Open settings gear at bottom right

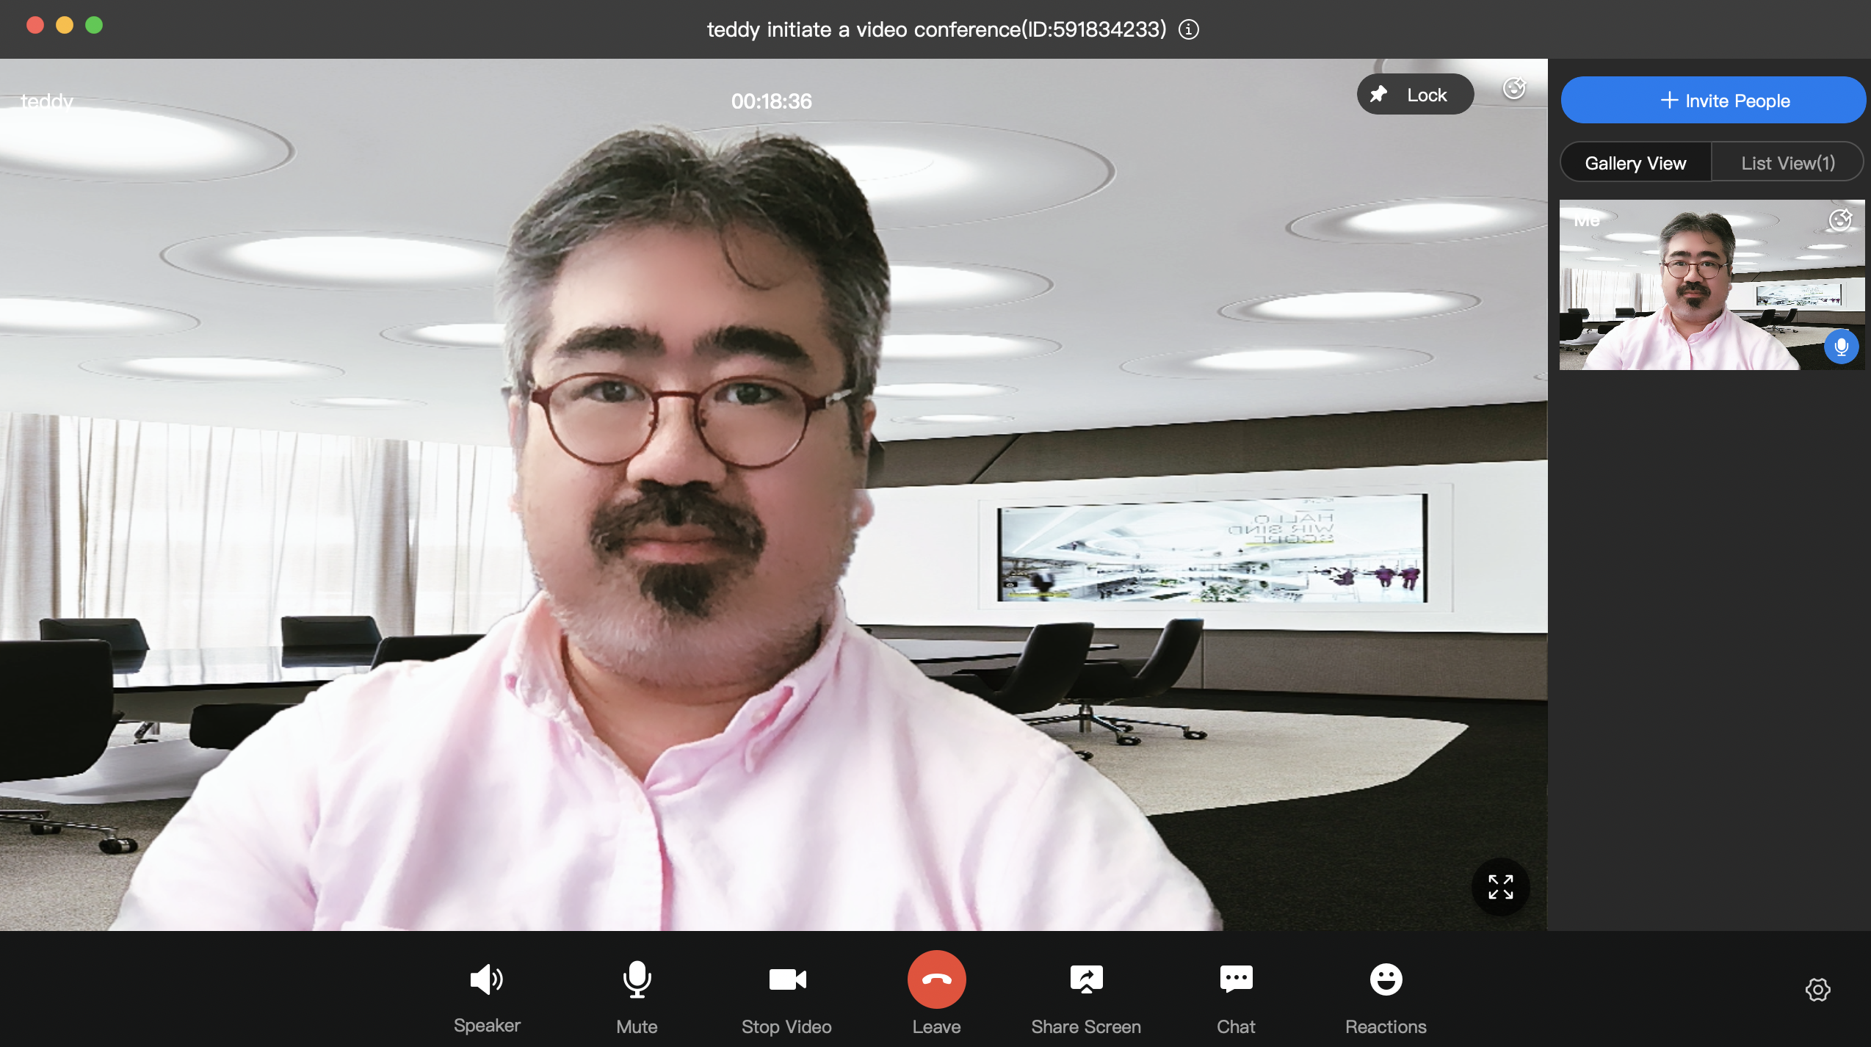click(x=1817, y=990)
